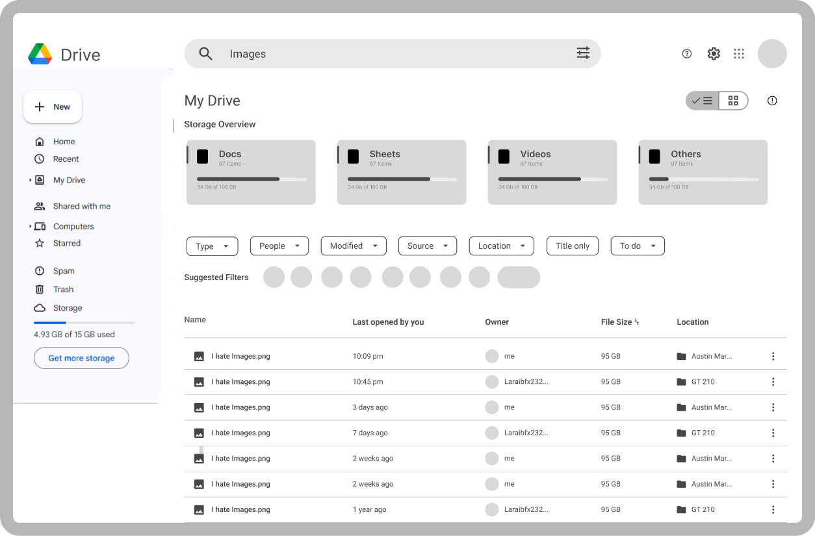Click the Others storage progress bar
Screen dimensions: 815x536
pos(704,179)
